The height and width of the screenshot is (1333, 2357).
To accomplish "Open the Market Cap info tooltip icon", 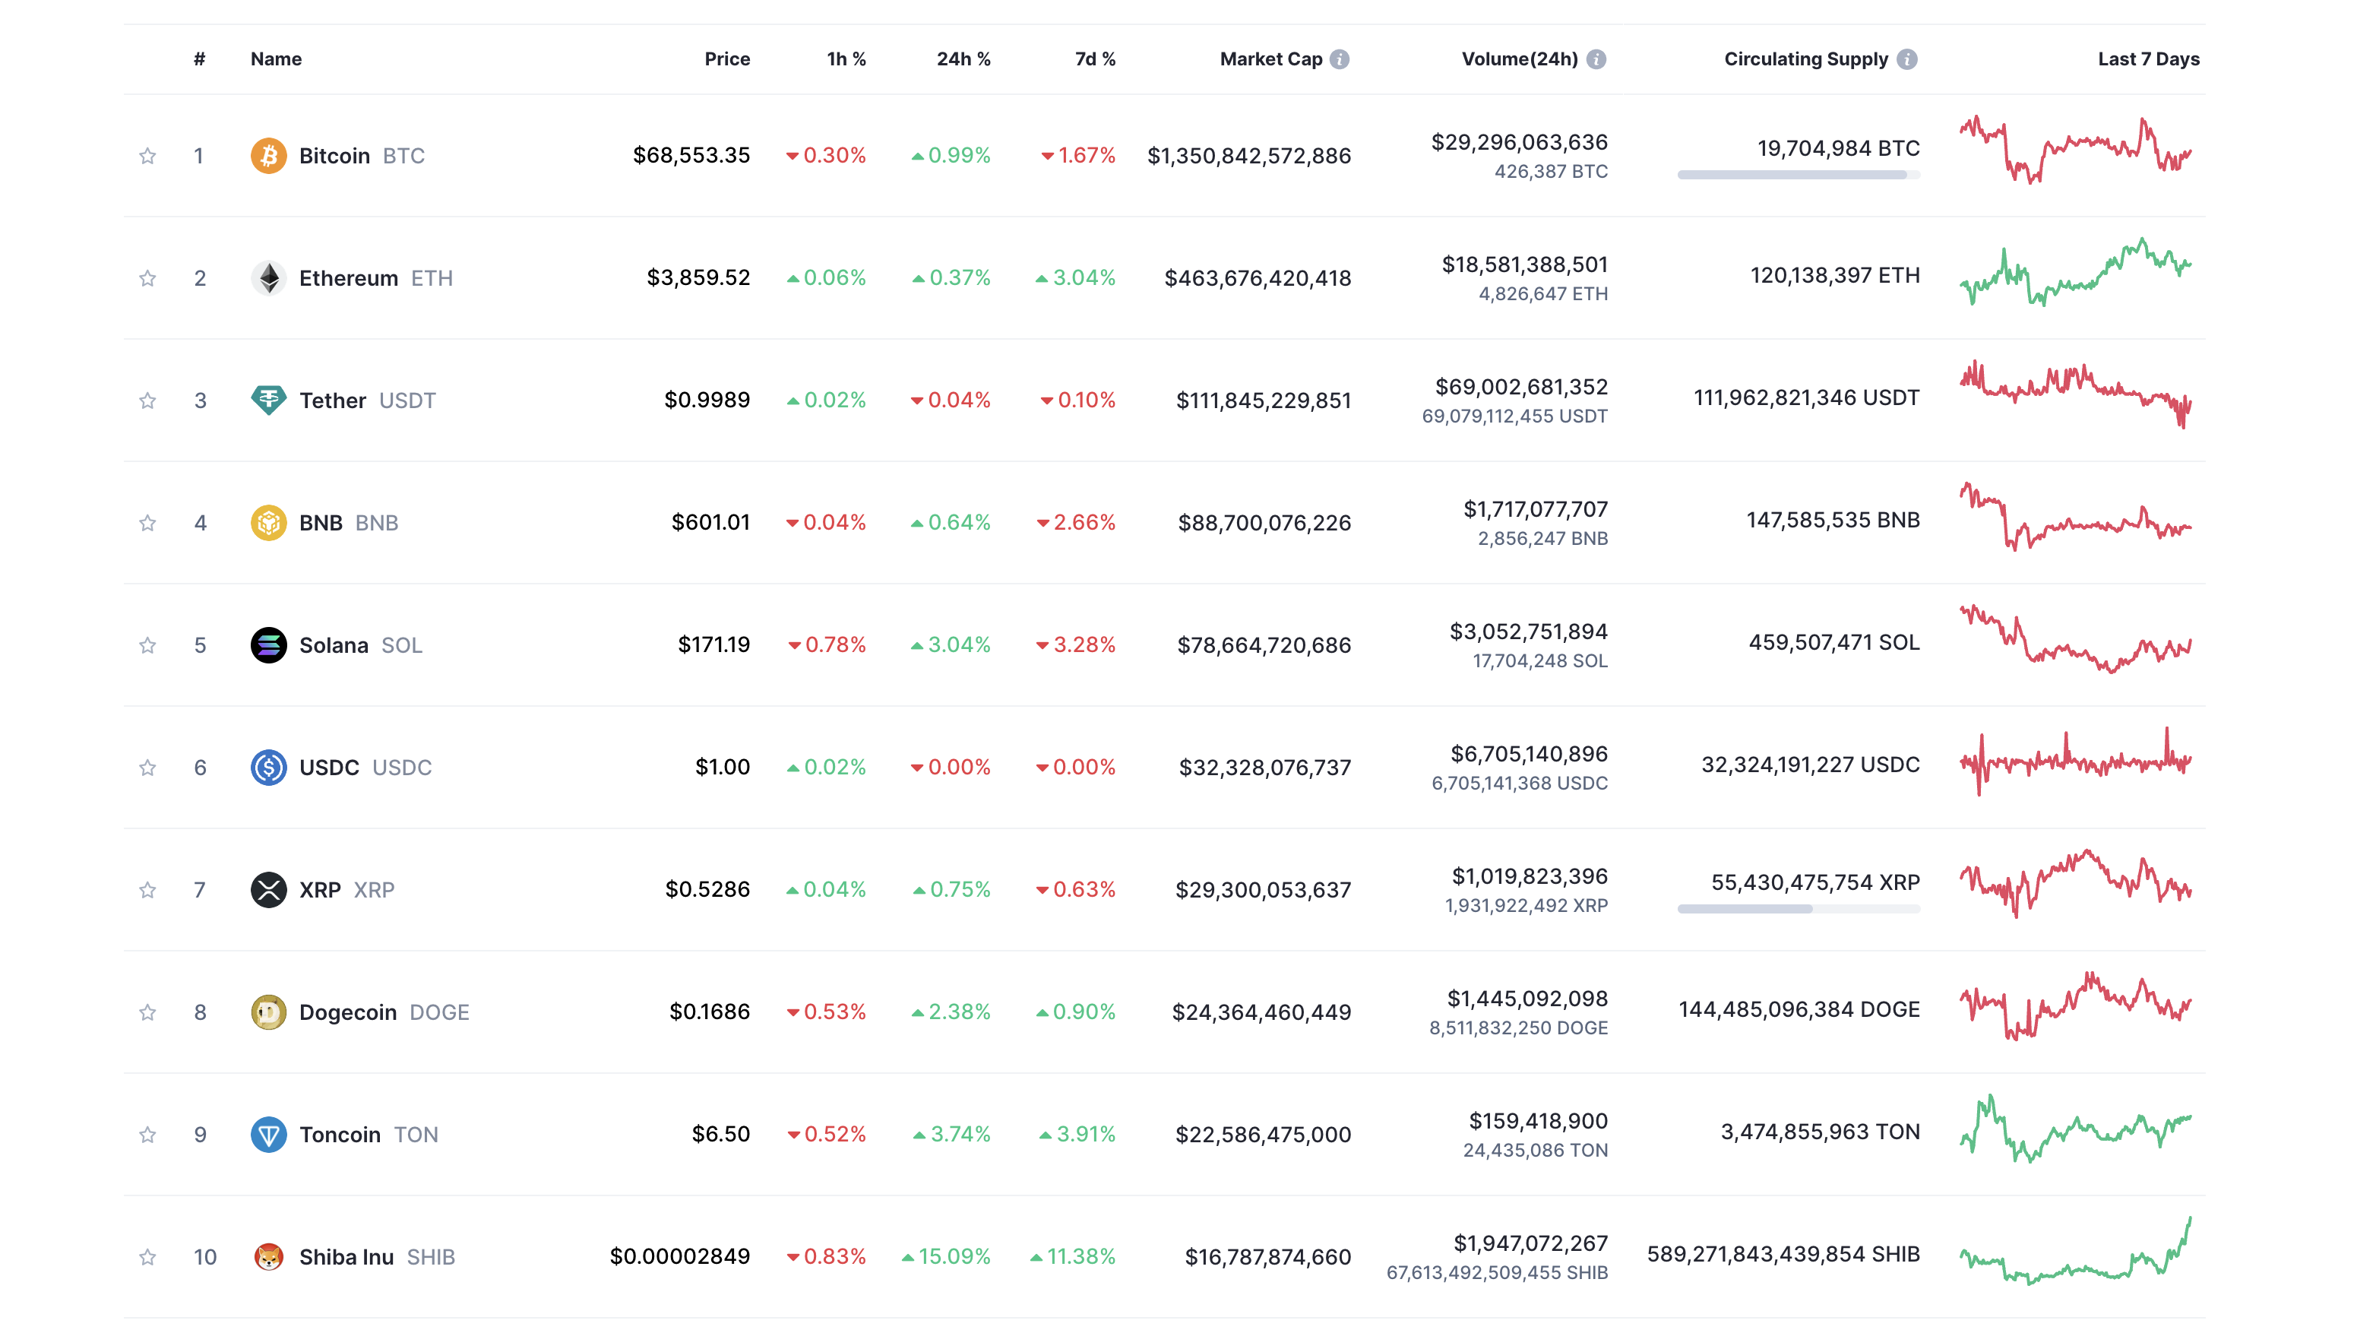I will [x=1339, y=59].
